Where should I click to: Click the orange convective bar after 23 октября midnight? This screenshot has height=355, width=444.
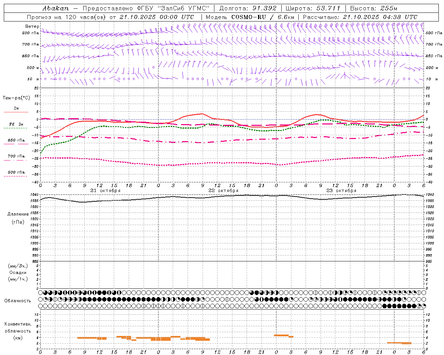(x=283, y=336)
